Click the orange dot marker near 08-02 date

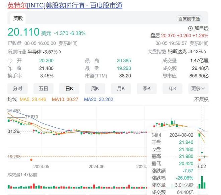click(200, 160)
